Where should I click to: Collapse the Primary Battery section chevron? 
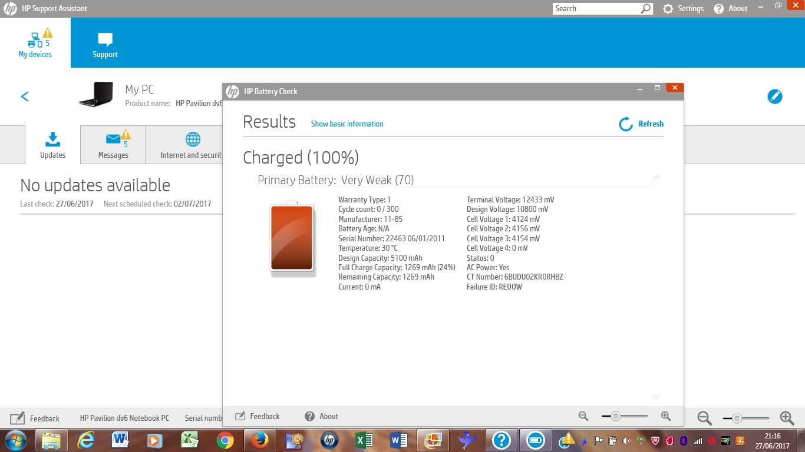(x=656, y=177)
